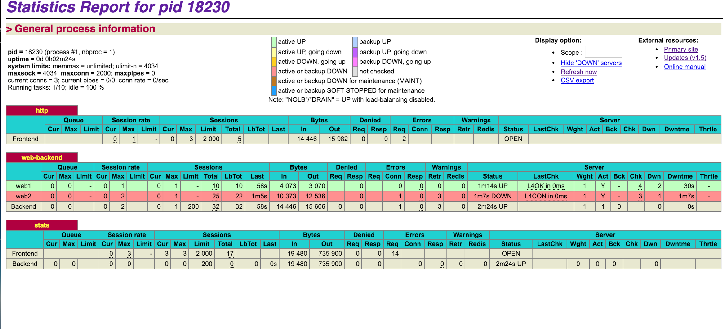Open the CSV export link
This screenshot has height=329, width=724.
(577, 80)
